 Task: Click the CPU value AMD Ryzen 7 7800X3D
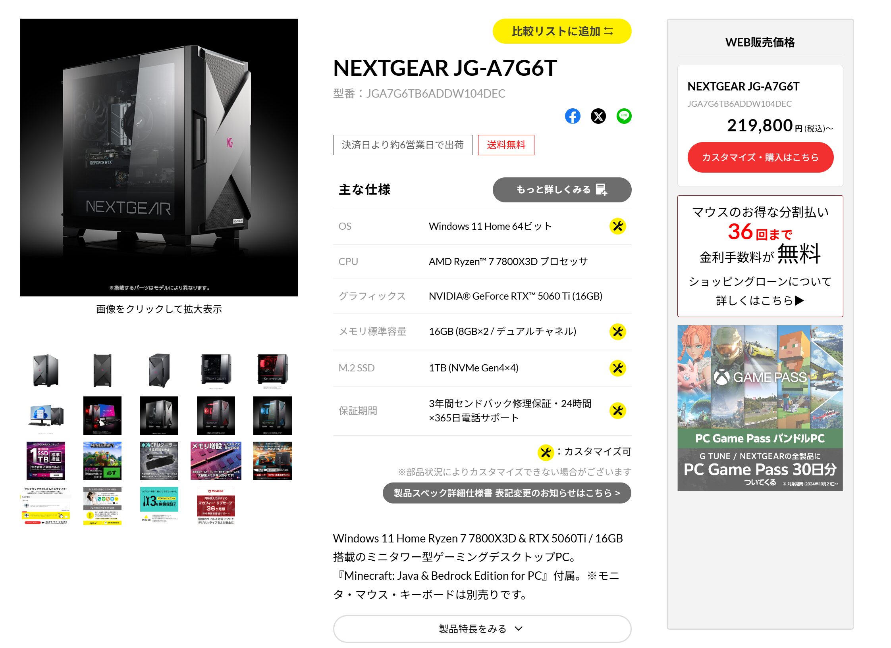(x=508, y=262)
